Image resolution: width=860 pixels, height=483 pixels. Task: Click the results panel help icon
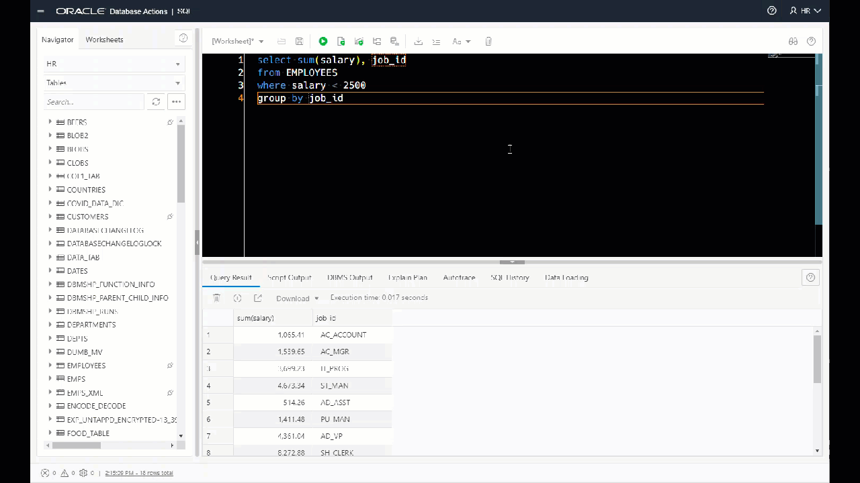(x=810, y=278)
